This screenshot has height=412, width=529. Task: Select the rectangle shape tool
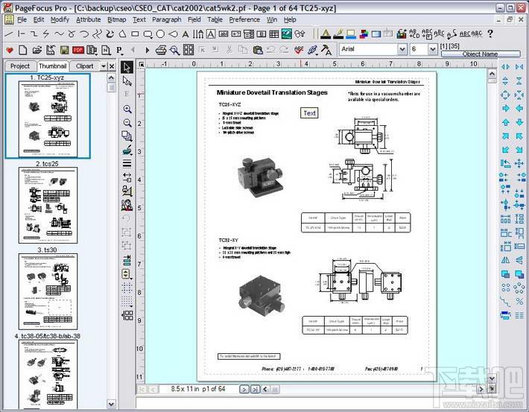coord(135,34)
